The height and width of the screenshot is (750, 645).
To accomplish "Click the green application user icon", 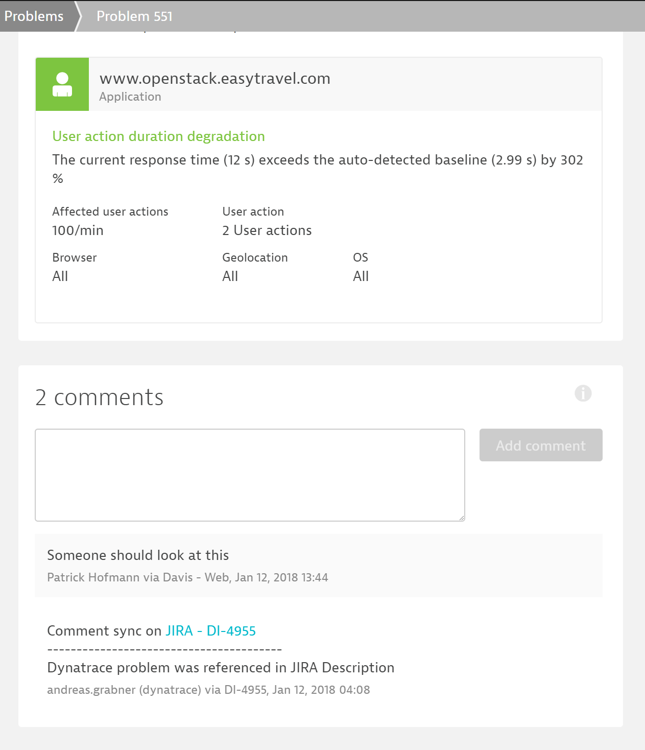I will tap(62, 84).
